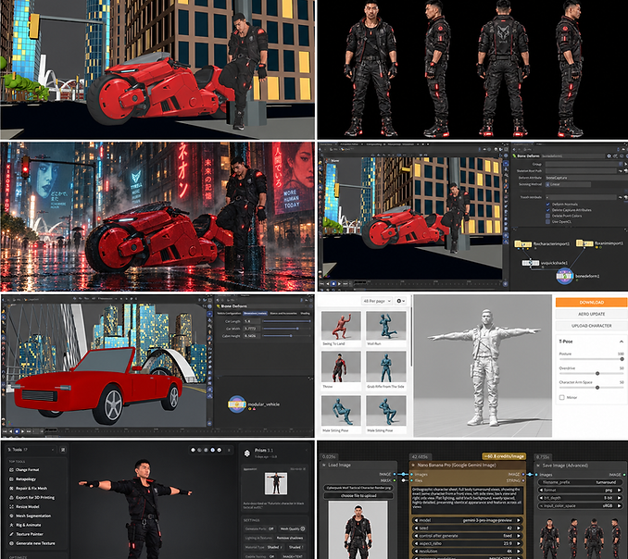Image resolution: width=628 pixels, height=559 pixels.
Task: Select the highlighted Dimensions tab
Action: [x=255, y=314]
